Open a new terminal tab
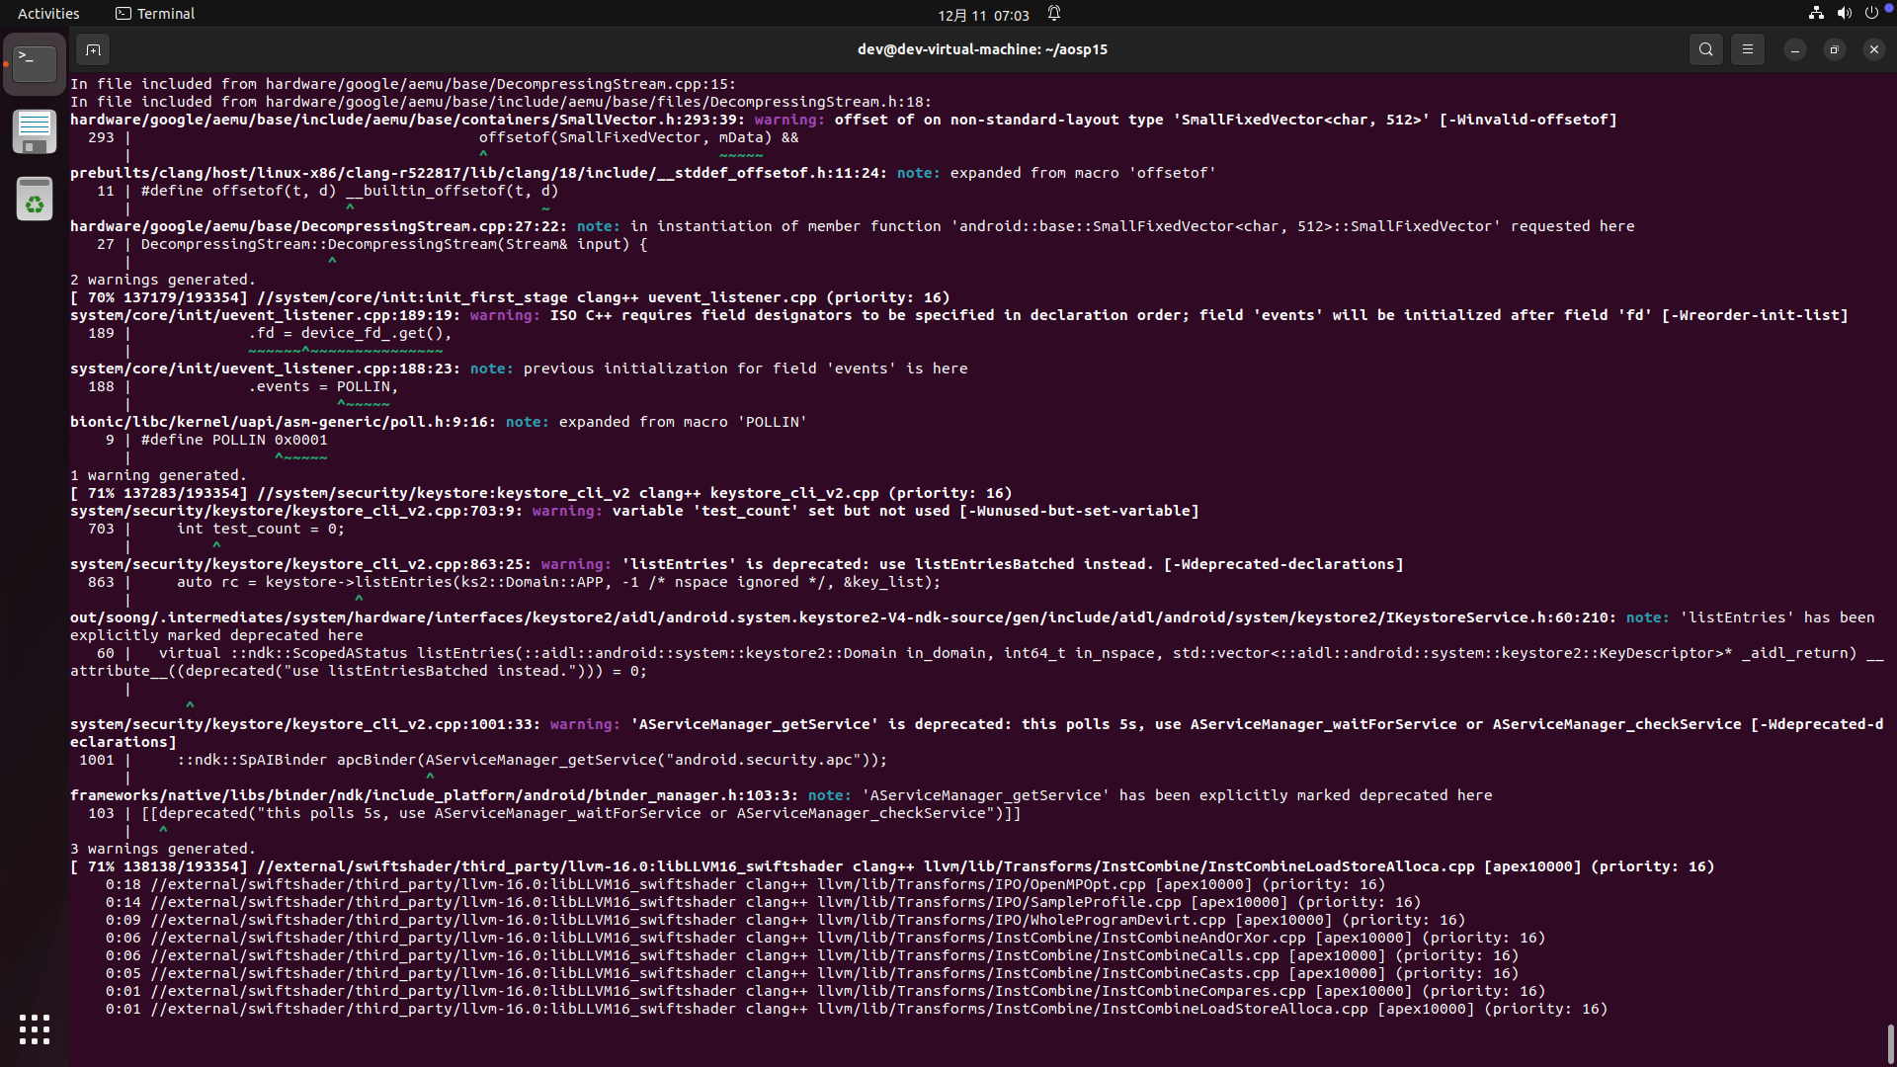Image resolution: width=1897 pixels, height=1067 pixels. 93,49
